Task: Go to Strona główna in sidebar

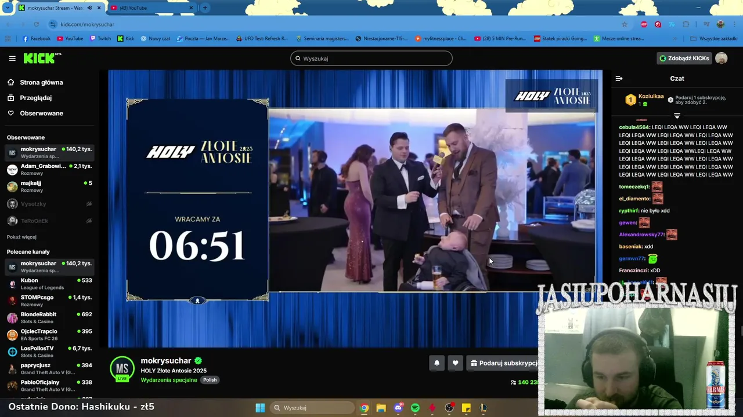Action: (x=41, y=82)
